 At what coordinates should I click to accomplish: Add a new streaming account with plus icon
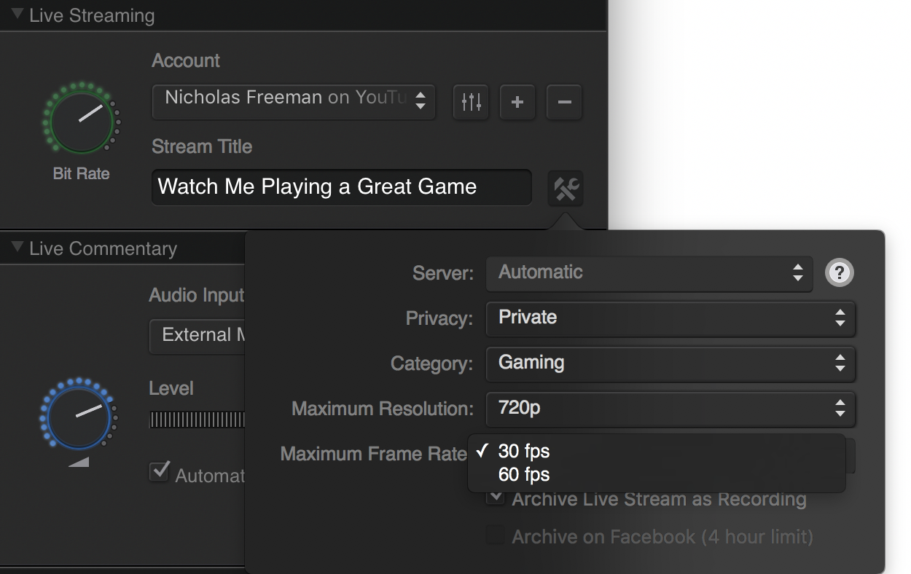(x=517, y=102)
